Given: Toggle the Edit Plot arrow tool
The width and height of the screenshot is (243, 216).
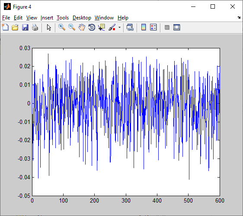Looking at the screenshot, I should tap(49, 27).
